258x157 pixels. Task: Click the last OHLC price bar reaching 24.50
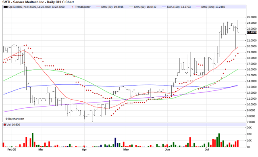(x=238, y=26)
